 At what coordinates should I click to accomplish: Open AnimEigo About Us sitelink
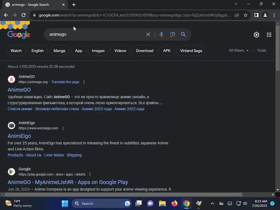[x=34, y=155]
